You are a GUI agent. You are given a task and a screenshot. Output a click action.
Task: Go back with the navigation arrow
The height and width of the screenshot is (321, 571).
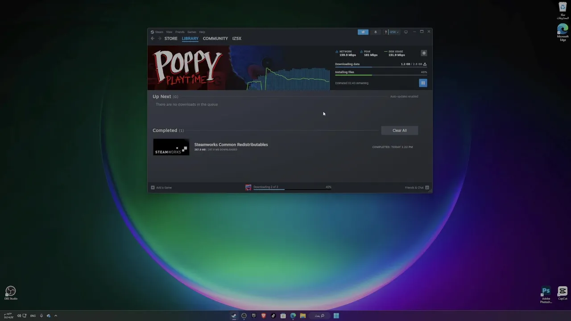click(153, 38)
